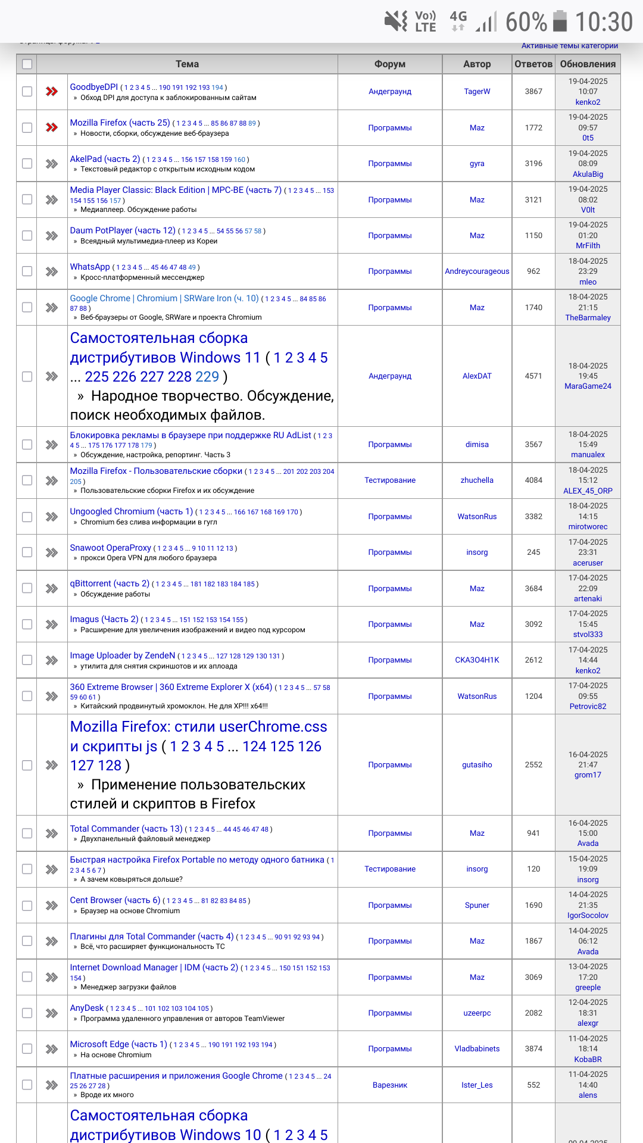Open last poster kenko2 in GoodbyeDPI row
The width and height of the screenshot is (643, 1143).
[x=588, y=102]
